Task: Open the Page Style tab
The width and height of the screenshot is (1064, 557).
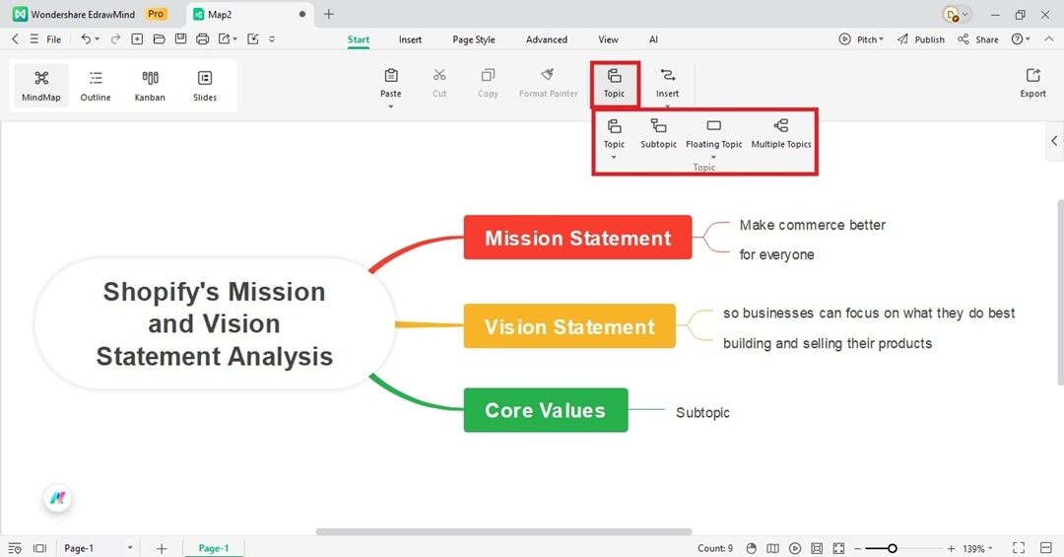Action: pos(474,39)
